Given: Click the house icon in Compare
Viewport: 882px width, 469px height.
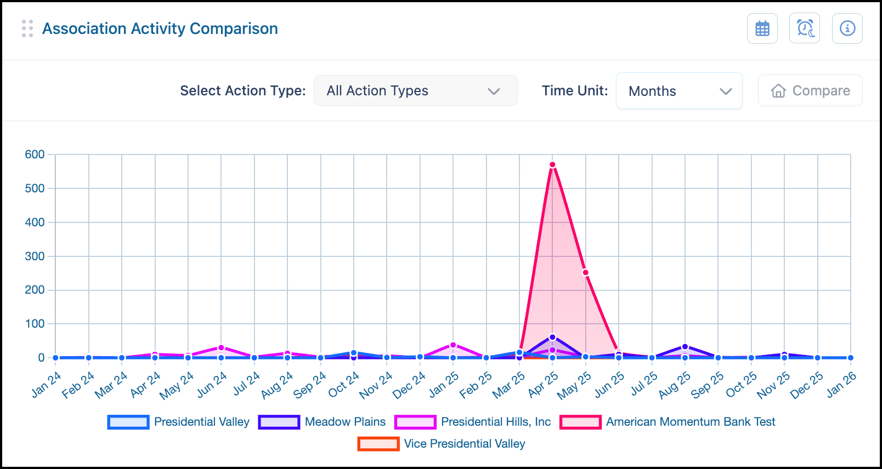Looking at the screenshot, I should [x=778, y=91].
